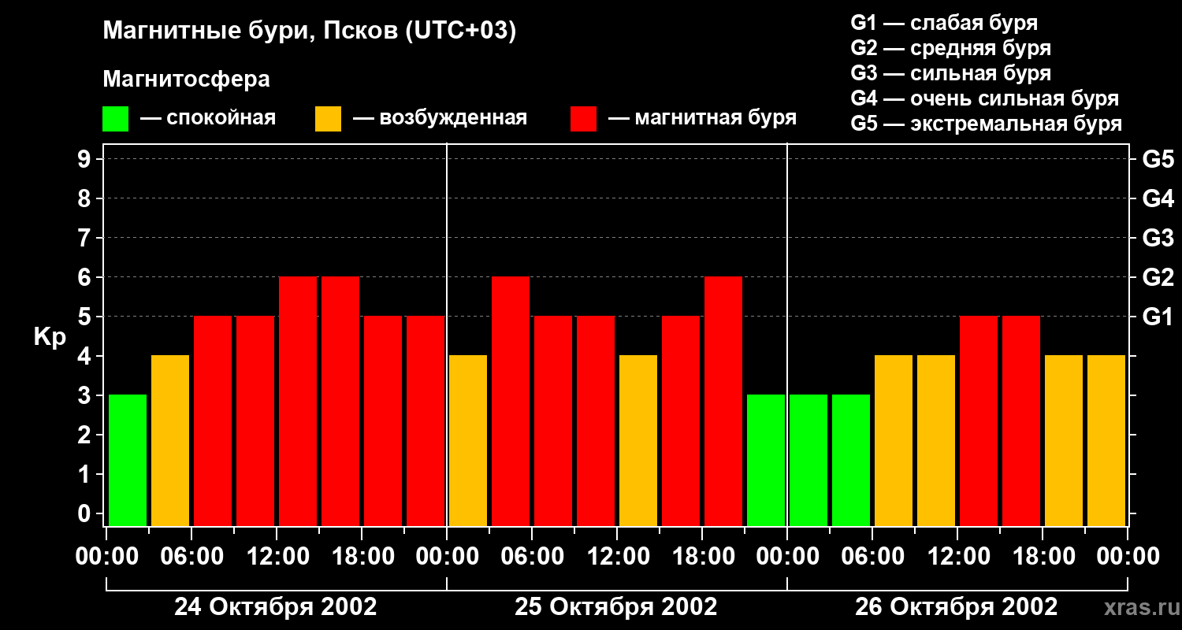Screen dimensions: 1182x630
Task: Click the '9' value on Kp axis
Action: (86, 159)
